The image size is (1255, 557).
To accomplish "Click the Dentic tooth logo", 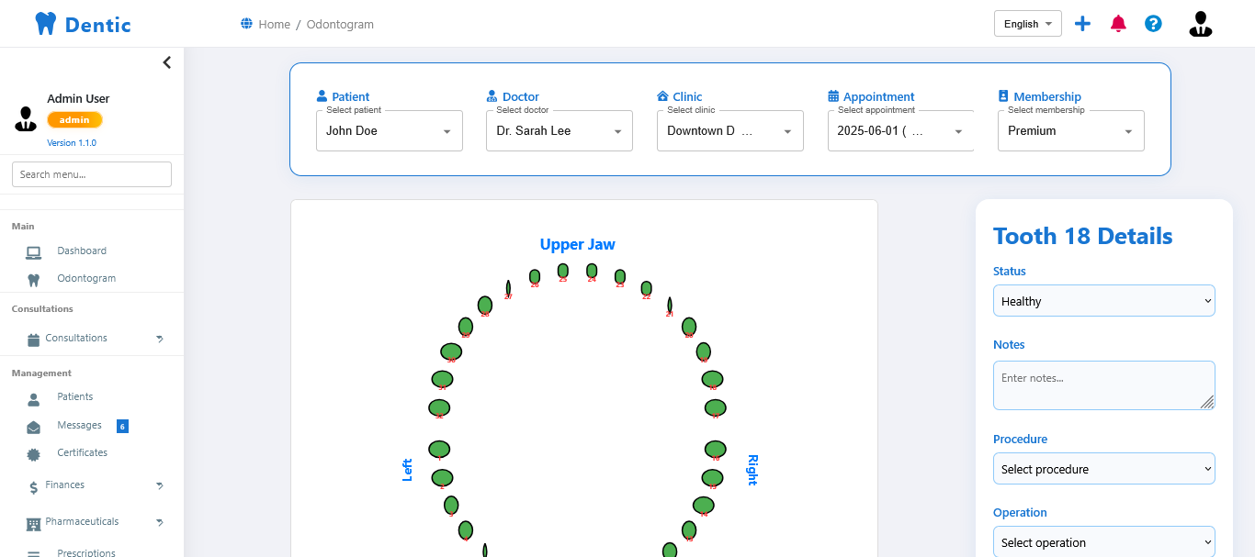I will (45, 22).
